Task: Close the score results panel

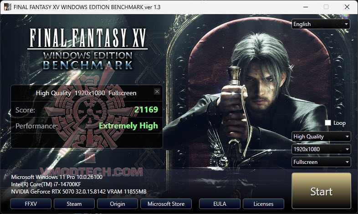Action: pos(157,92)
